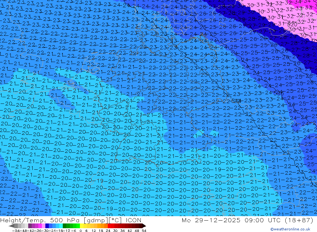
Task: Click the 536 height contour label
Action: 279,93
